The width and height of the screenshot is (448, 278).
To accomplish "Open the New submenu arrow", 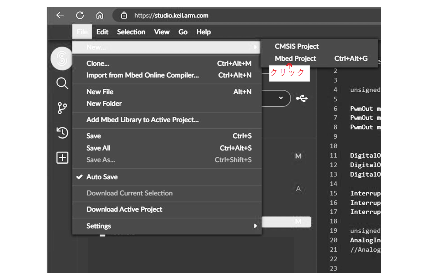I will click(256, 47).
